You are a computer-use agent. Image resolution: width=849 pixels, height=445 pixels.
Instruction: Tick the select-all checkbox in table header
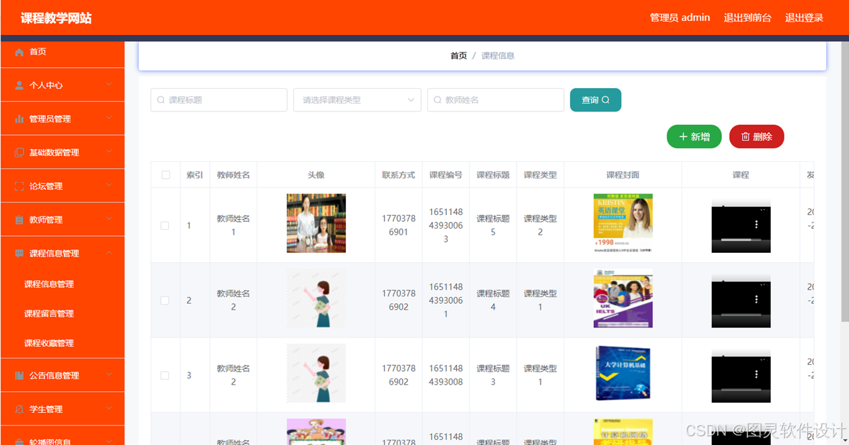pyautogui.click(x=165, y=175)
